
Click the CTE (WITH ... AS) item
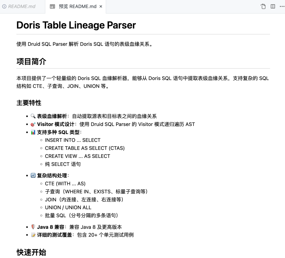pyautogui.click(x=65, y=184)
